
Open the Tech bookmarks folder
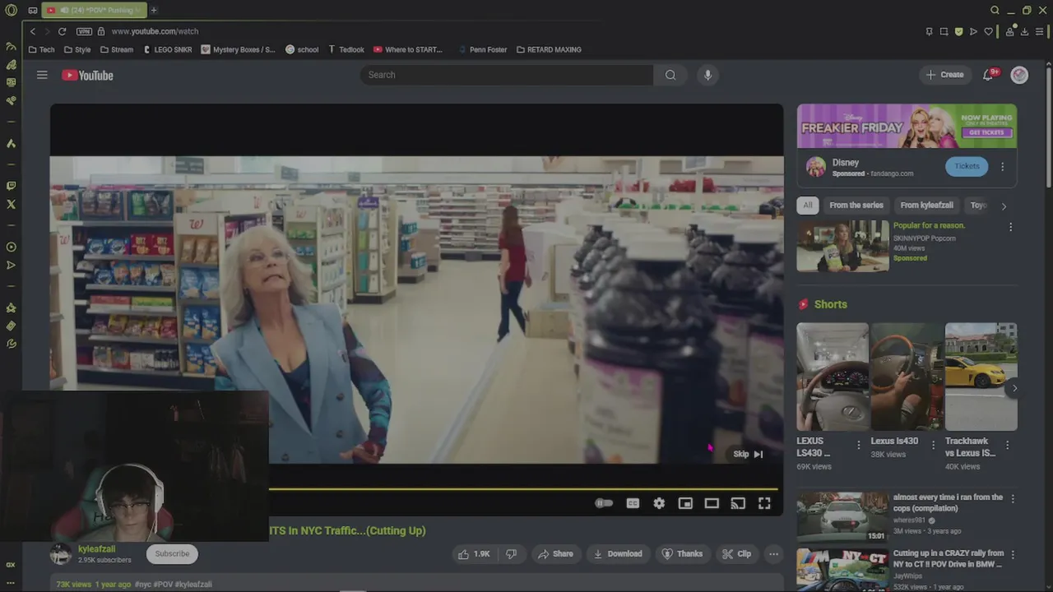point(41,49)
